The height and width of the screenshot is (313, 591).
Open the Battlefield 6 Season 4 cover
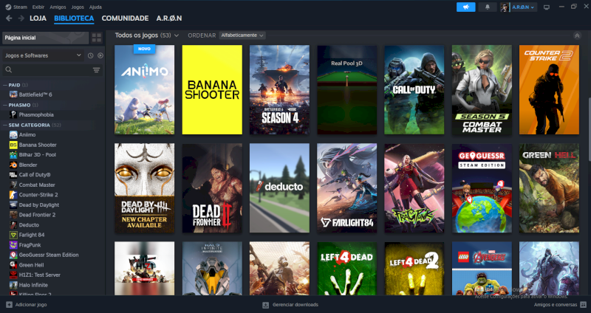[x=279, y=89]
